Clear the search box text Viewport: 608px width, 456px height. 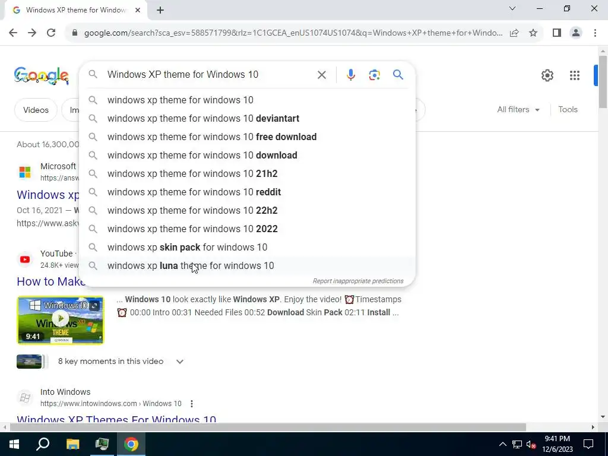pos(321,75)
